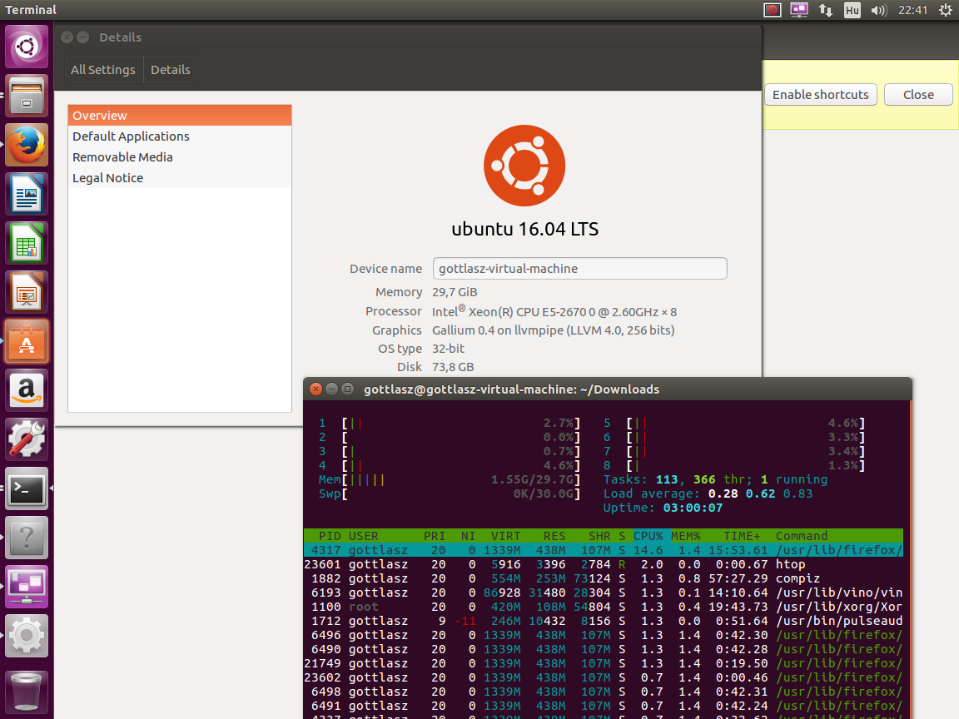
Task: Switch to Terminal from launcher
Action: pos(27,488)
